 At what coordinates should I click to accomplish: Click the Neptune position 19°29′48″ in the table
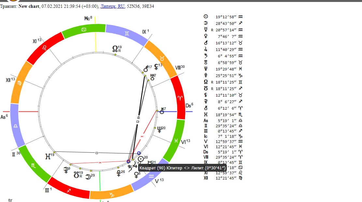point(226,69)
